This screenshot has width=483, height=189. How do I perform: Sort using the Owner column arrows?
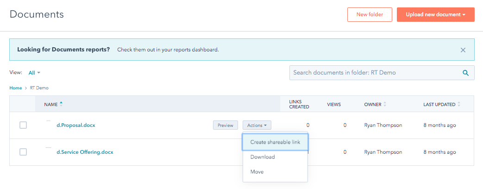[385, 104]
